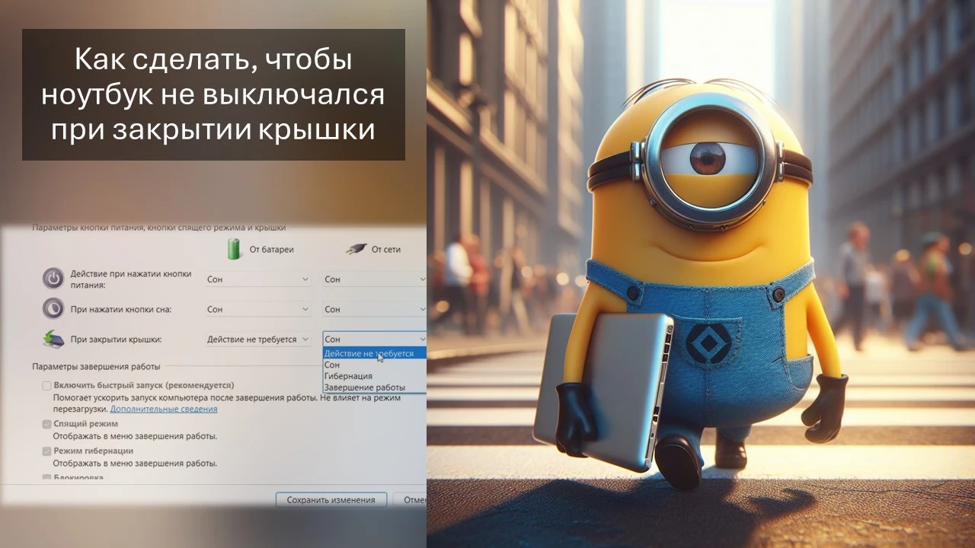The image size is (975, 548).
Task: Click the Помогает ускорить запуск компьютера description
Action: click(226, 403)
